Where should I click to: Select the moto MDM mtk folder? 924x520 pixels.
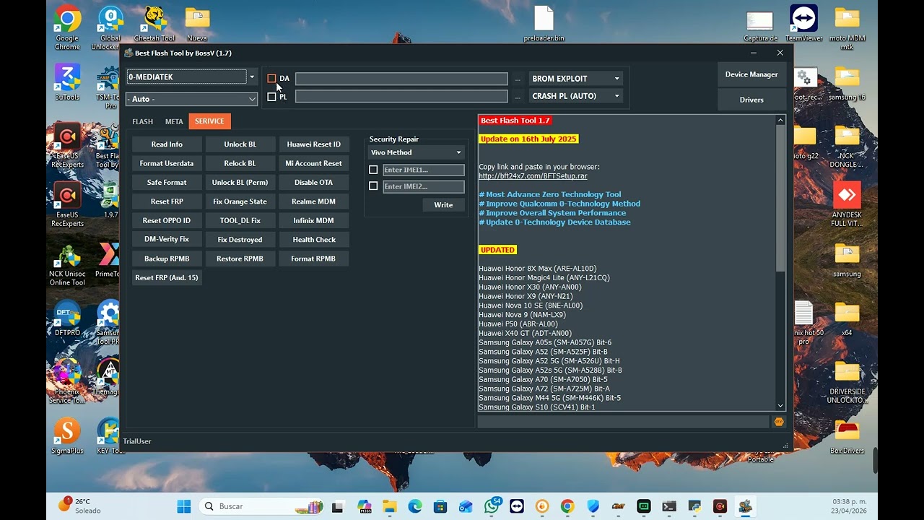[x=847, y=27]
